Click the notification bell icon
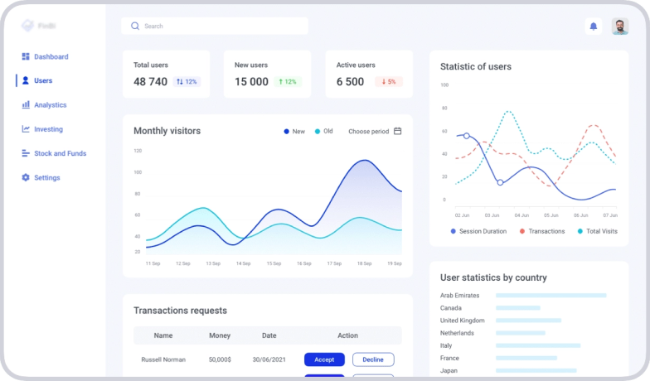 point(593,27)
